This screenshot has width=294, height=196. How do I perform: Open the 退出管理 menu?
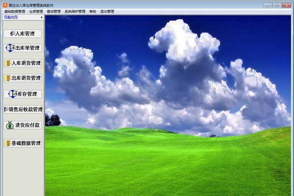pyautogui.click(x=107, y=12)
